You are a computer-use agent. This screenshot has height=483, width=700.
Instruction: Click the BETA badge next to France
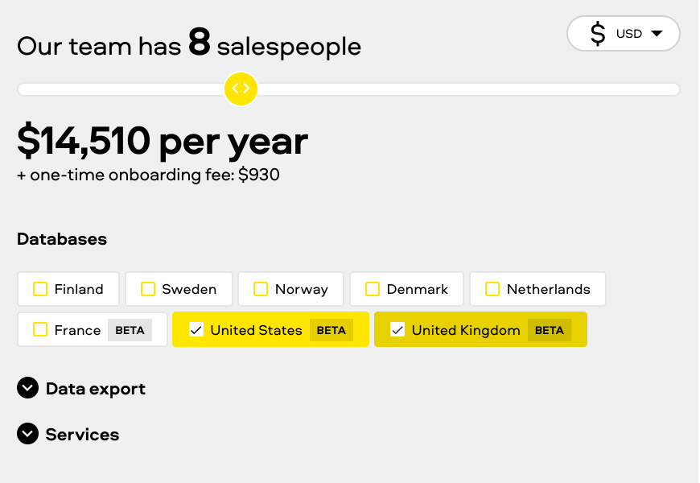tap(130, 330)
